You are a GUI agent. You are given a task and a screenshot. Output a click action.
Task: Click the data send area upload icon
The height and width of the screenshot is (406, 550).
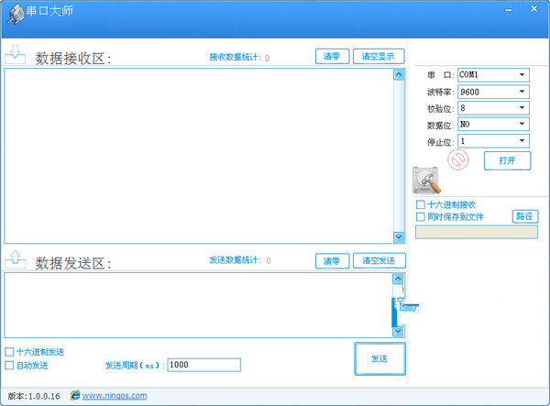pos(16,260)
